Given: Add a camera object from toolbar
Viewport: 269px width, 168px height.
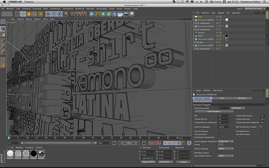Looking at the screenshot, I should [126, 14].
